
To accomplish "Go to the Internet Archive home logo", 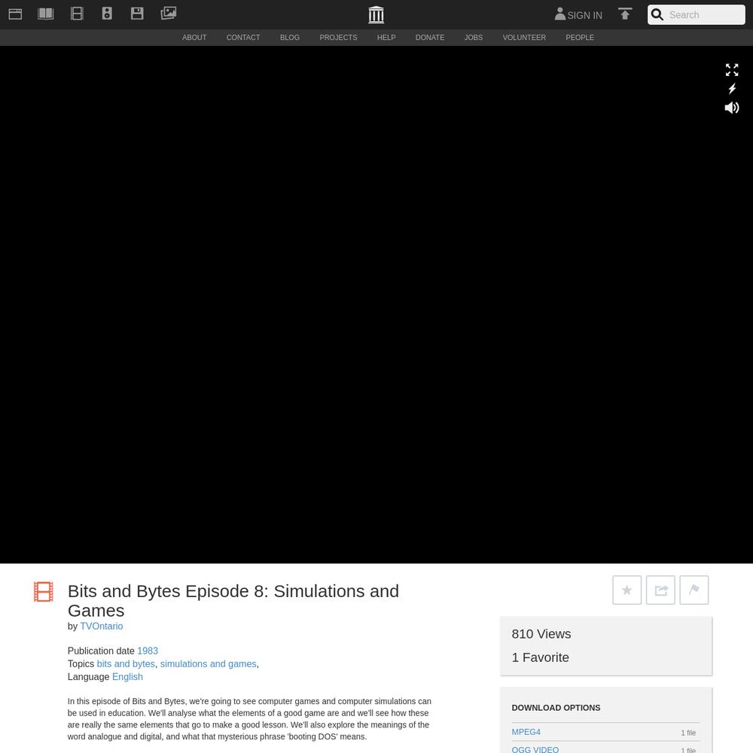I will 376,14.
